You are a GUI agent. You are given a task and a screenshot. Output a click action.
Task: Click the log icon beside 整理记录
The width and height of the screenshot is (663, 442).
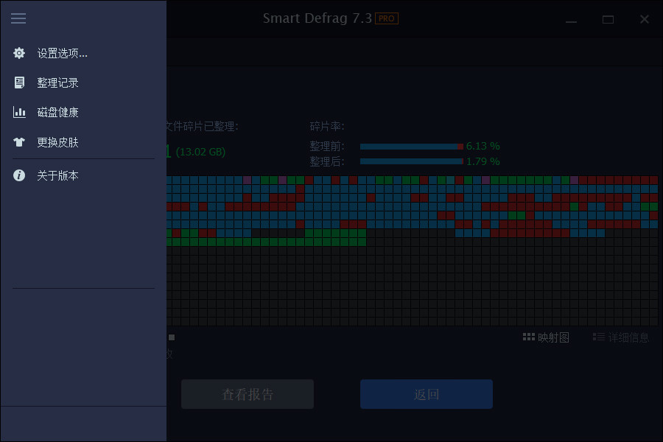(x=19, y=83)
